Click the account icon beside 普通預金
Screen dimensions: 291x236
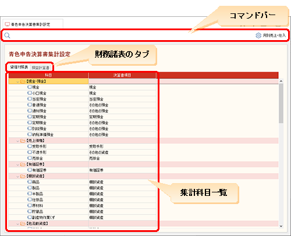(x=30, y=105)
